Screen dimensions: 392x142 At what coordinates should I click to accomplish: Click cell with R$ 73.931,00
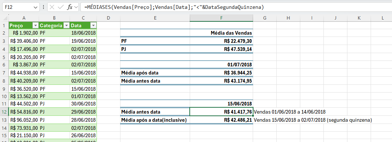[x=24, y=128]
